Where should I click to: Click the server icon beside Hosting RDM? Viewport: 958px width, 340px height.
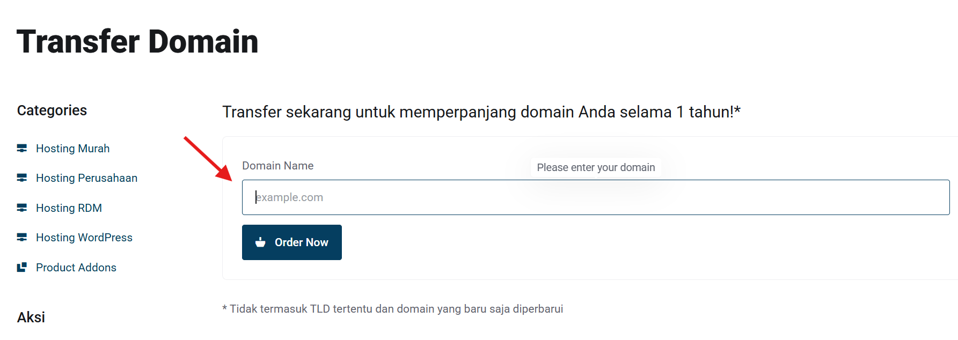coord(22,208)
